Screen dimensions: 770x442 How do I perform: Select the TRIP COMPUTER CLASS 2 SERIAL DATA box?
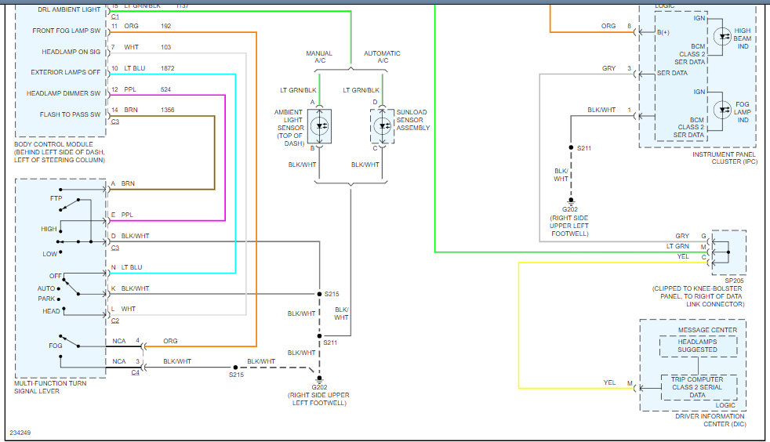(x=698, y=387)
